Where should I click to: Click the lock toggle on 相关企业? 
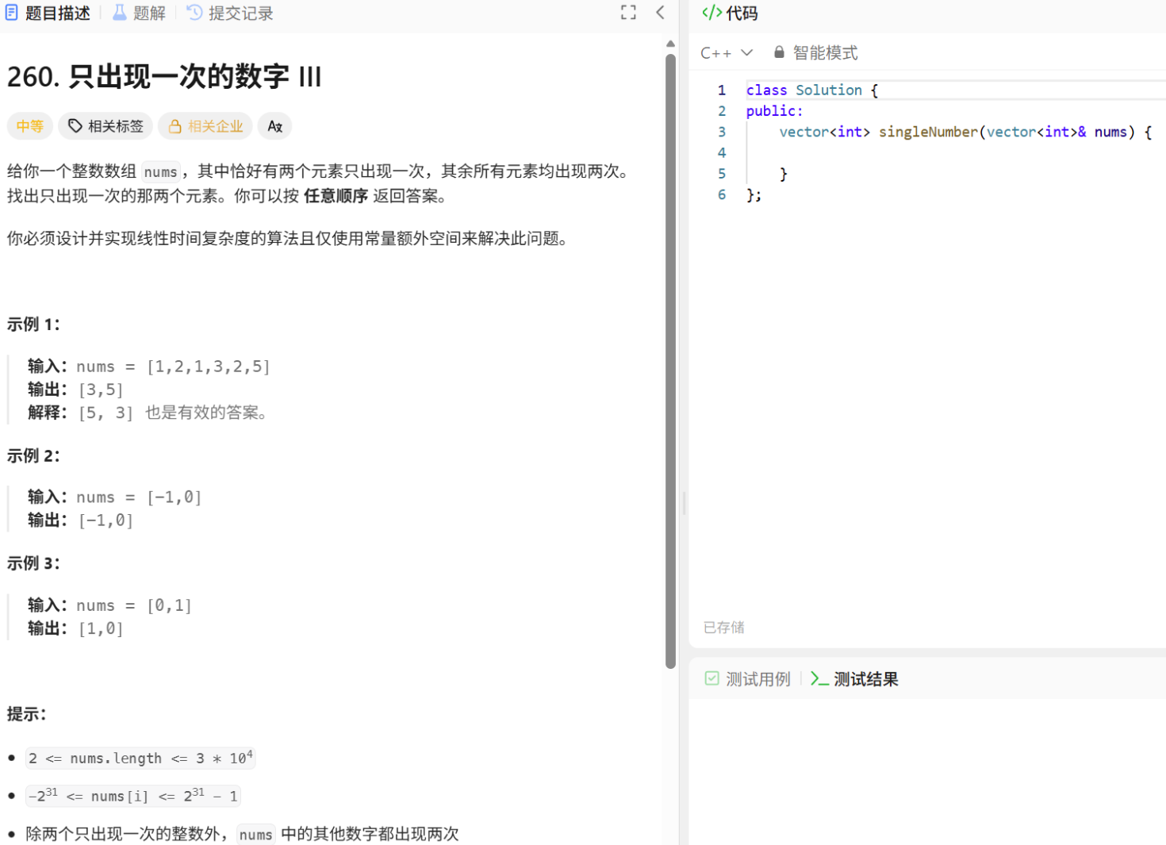click(174, 125)
